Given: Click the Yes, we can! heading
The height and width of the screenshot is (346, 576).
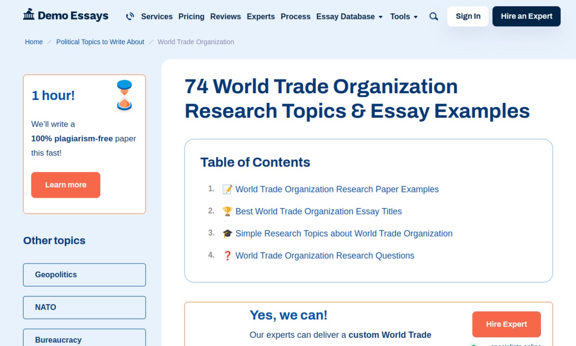Looking at the screenshot, I should [x=288, y=315].
